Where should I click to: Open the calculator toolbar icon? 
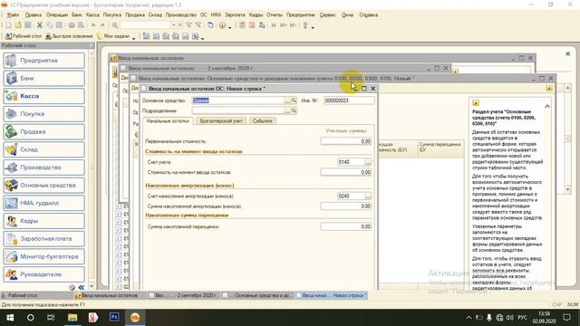click(x=242, y=25)
